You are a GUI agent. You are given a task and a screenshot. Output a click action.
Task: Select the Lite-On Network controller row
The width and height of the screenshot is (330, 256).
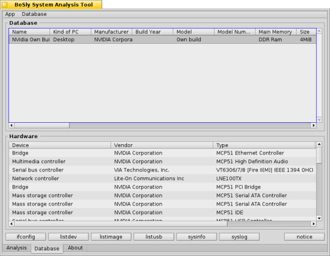[162, 178]
